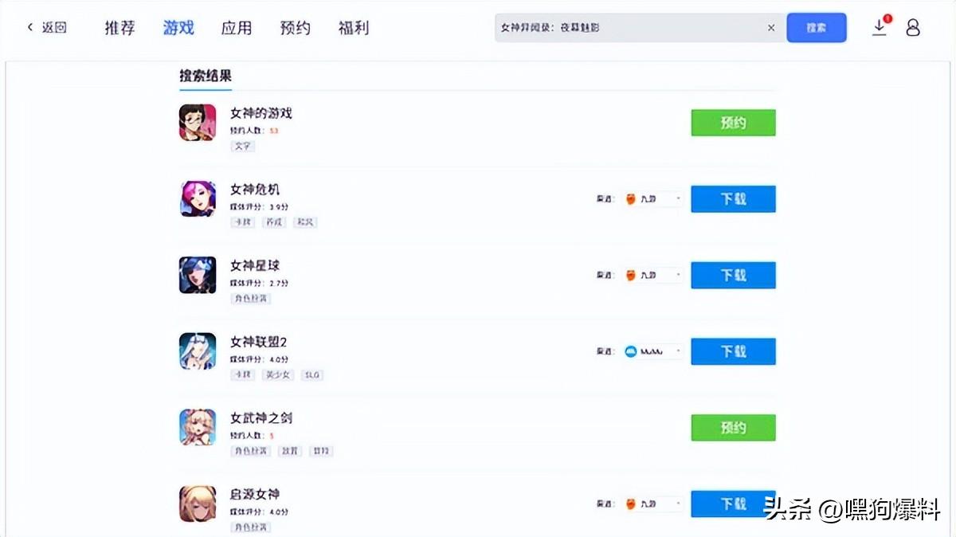The image size is (956, 537).
Task: Switch to the 应用 tab
Action: [x=237, y=28]
